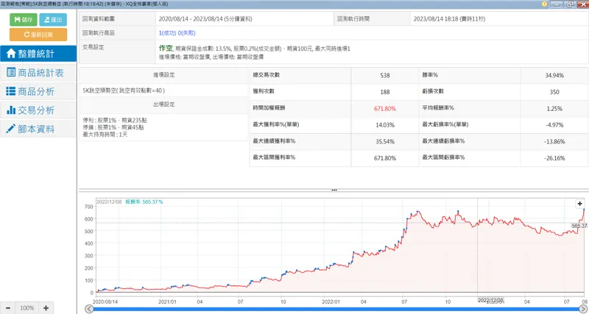Click the 34.94% win rate value

pyautogui.click(x=554, y=76)
